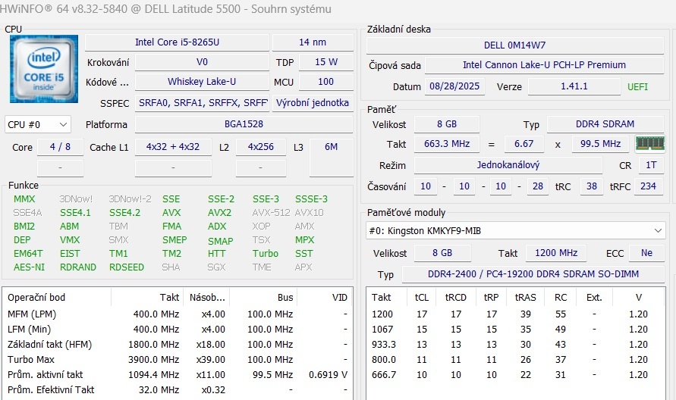This screenshot has width=676, height=400.
Task: Open the CPU #0 selector dropdown
Action: [37, 124]
